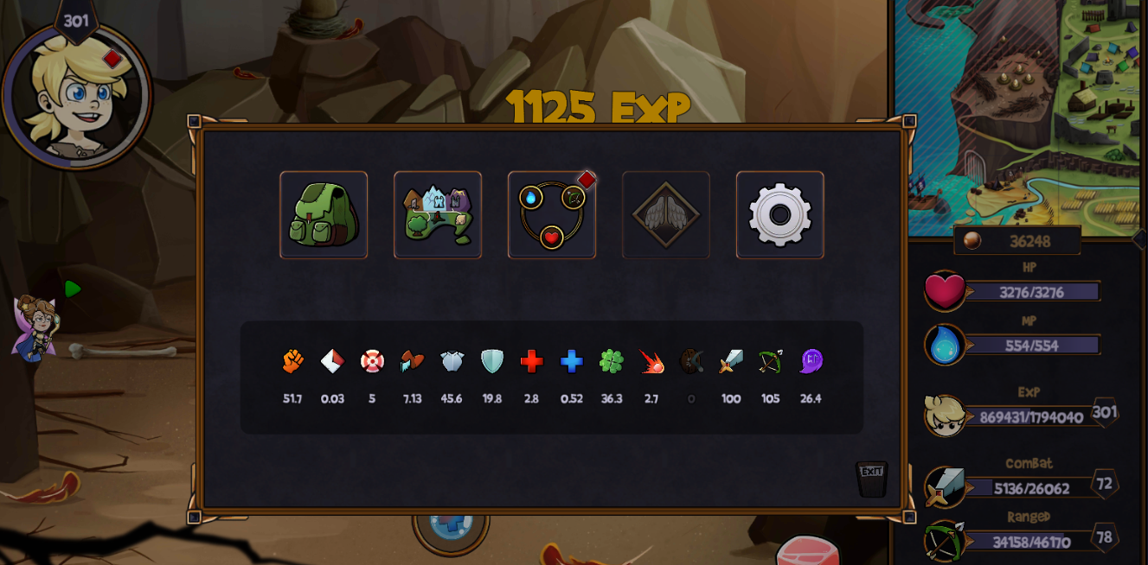Click the hero portrait at level 301
Viewport: 1148px width, 565px height.
(76, 95)
